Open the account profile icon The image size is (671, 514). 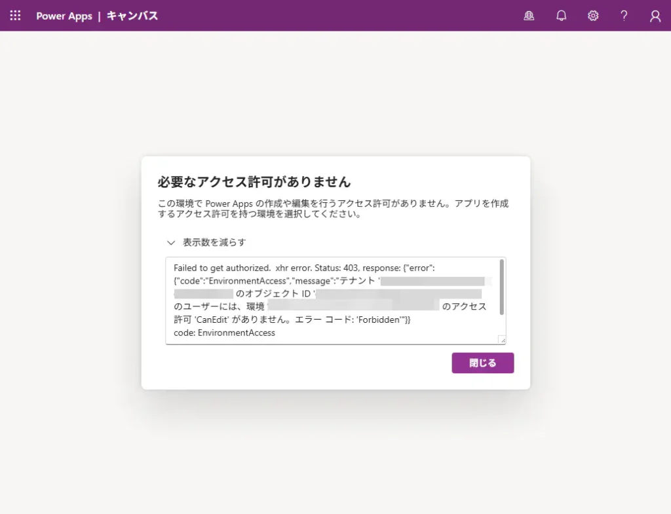[655, 16]
